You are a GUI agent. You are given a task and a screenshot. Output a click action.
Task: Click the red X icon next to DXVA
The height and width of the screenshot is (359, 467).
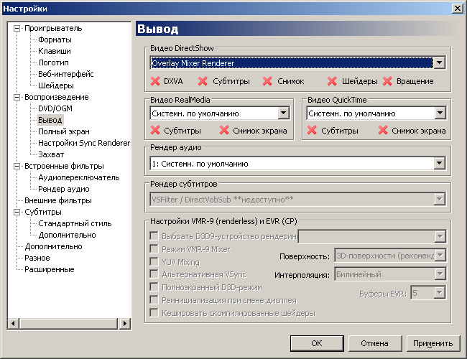(155, 81)
